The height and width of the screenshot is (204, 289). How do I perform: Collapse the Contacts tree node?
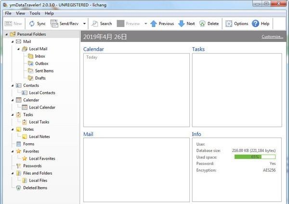click(x=13, y=86)
